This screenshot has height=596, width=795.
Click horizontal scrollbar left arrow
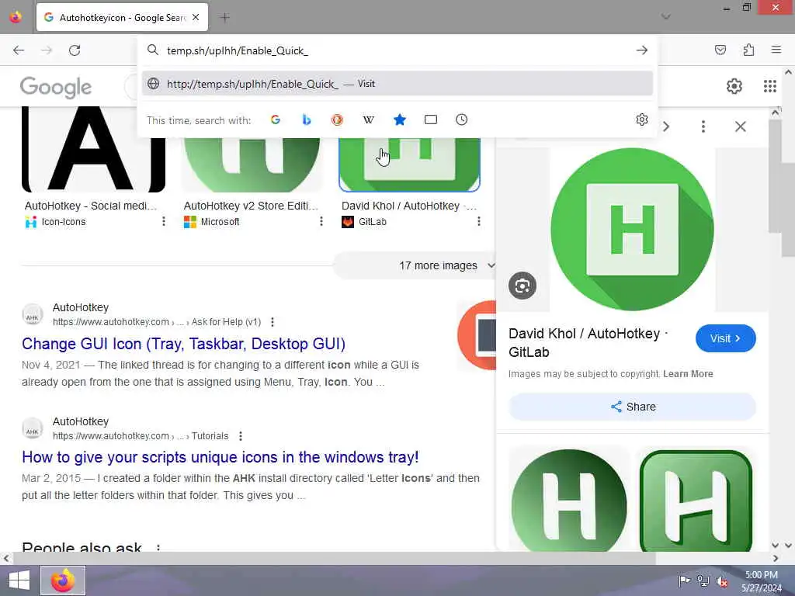tap(5, 558)
